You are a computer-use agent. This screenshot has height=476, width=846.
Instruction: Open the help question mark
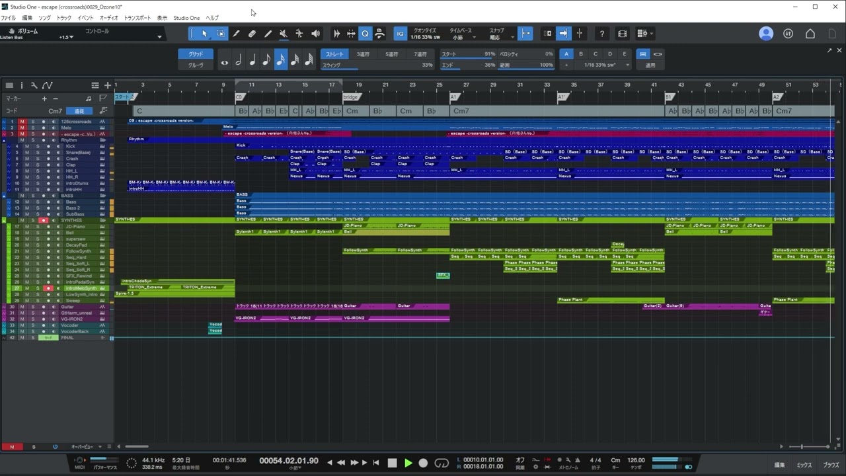coord(601,34)
